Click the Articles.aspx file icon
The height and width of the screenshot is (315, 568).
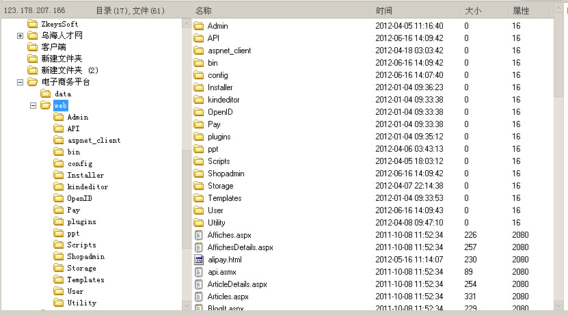(198, 297)
